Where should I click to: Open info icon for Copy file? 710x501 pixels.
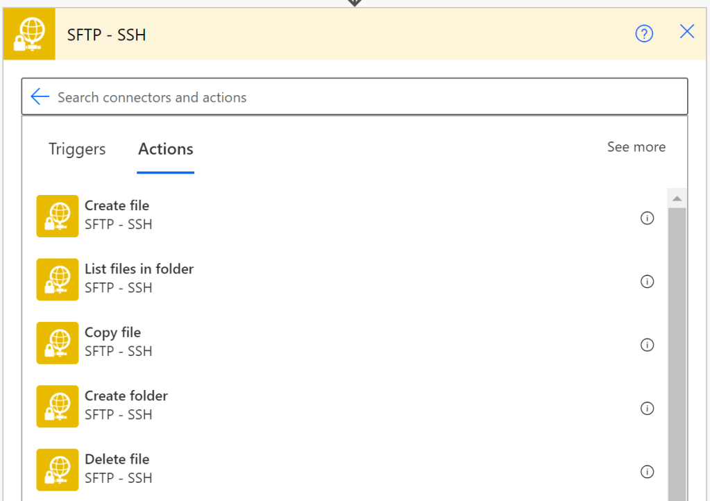tap(647, 345)
